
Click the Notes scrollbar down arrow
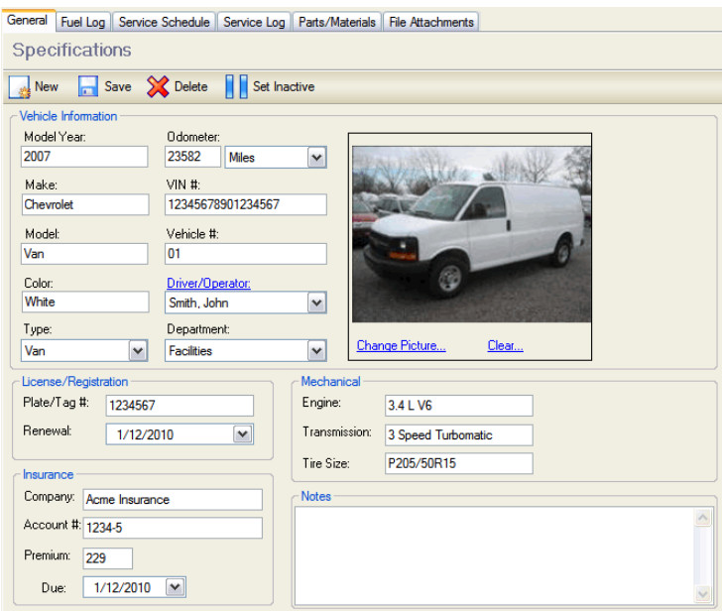703,593
